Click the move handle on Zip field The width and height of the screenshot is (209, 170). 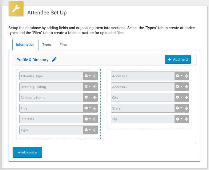186,119
